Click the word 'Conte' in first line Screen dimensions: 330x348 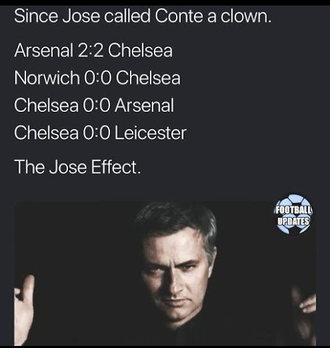179,16
